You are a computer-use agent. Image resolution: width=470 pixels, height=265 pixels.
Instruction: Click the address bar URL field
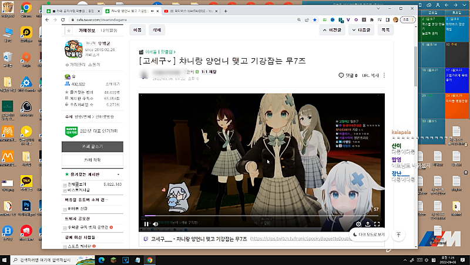pyautogui.click(x=183, y=20)
